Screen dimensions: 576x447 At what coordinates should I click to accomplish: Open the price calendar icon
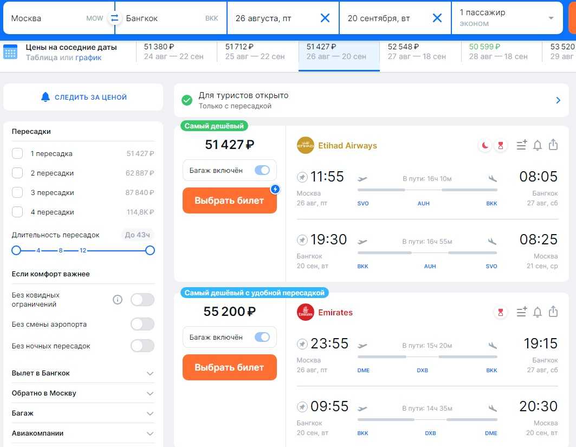pyautogui.click(x=10, y=52)
